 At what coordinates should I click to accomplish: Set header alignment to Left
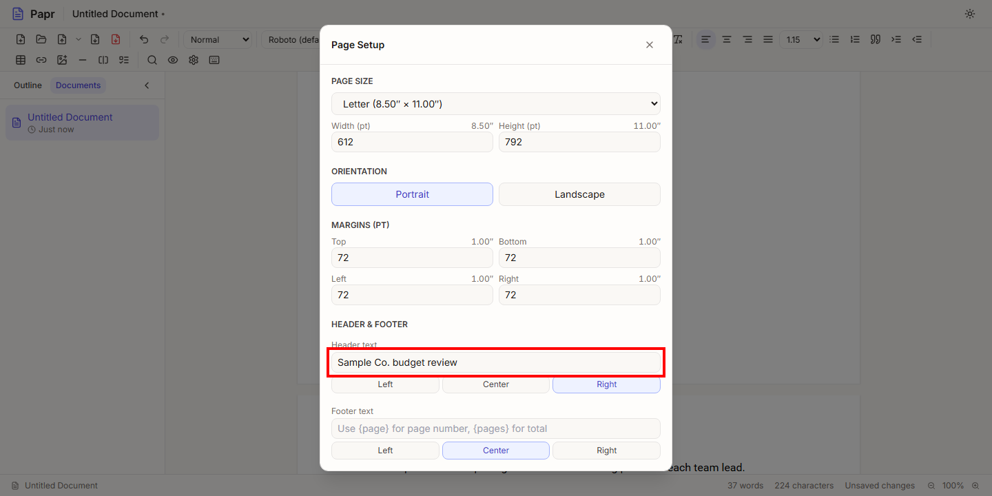click(x=385, y=384)
